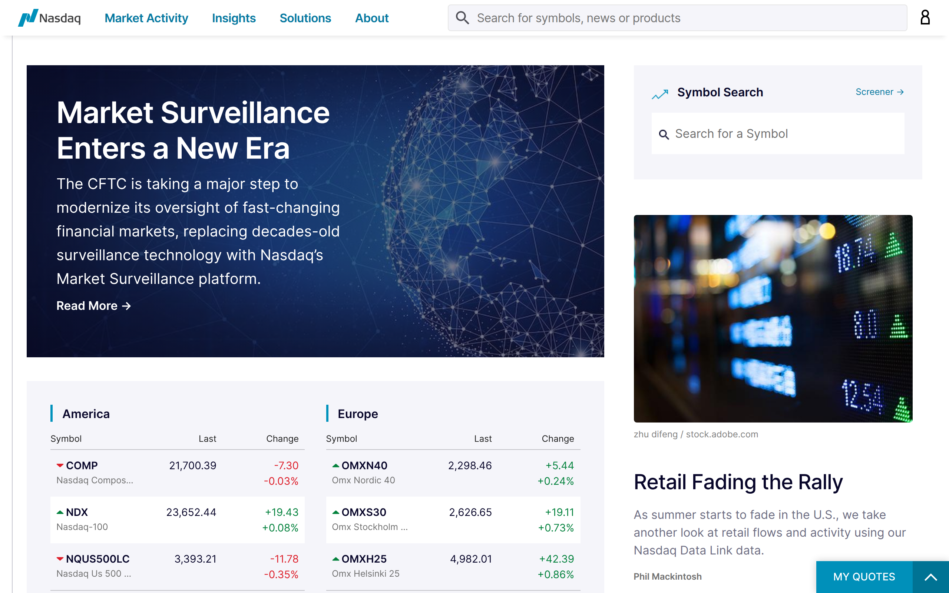Click the Omx Helsinki 25 description text
The height and width of the screenshot is (593, 949).
pyautogui.click(x=366, y=574)
